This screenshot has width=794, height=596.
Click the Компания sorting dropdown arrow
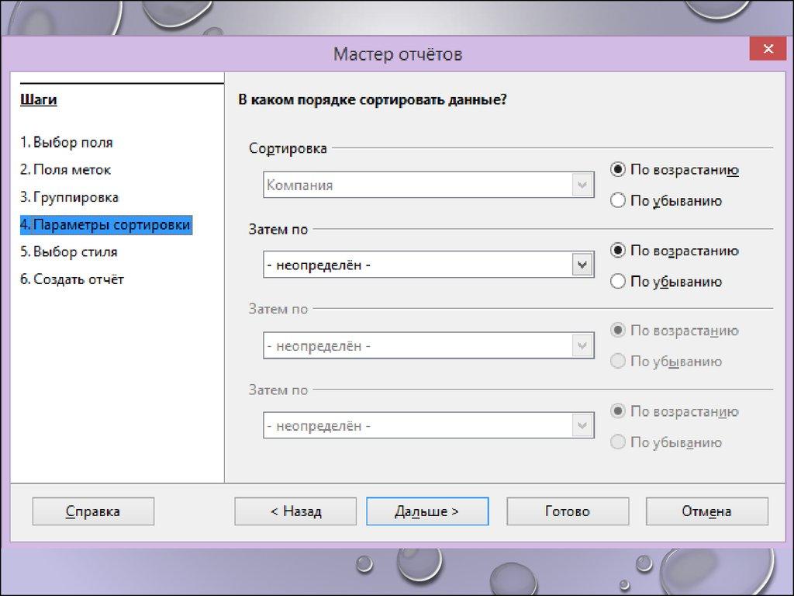click(x=582, y=185)
